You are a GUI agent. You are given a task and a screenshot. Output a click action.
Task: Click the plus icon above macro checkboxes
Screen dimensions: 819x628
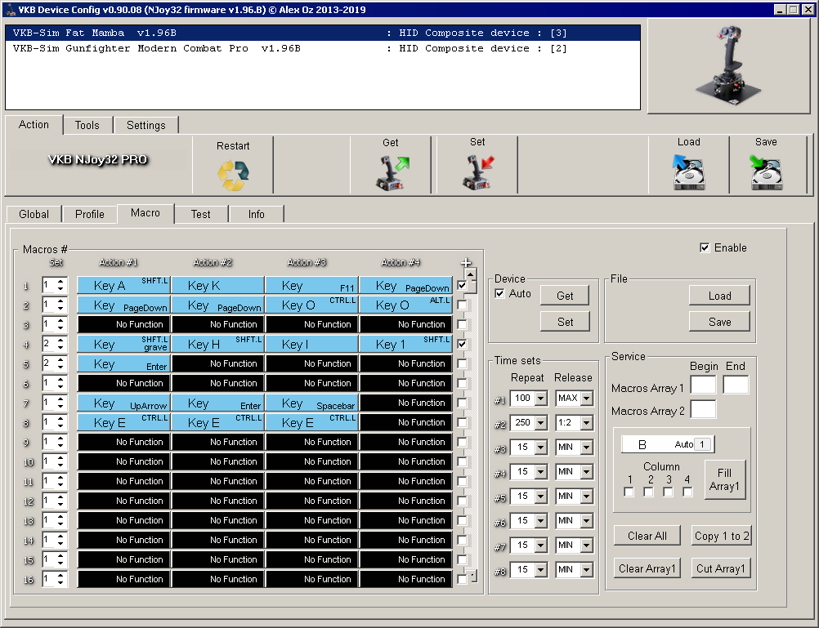pos(466,263)
